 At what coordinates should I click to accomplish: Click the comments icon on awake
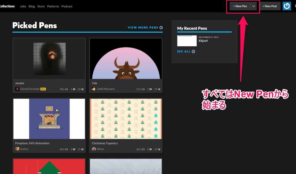pyautogui.click(x=74, y=89)
